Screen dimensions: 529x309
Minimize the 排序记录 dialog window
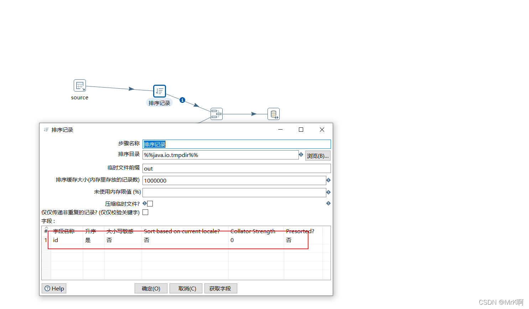click(x=280, y=130)
